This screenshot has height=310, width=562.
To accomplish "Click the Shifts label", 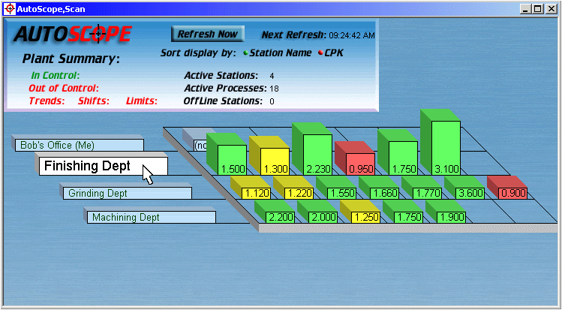I will pyautogui.click(x=94, y=101).
